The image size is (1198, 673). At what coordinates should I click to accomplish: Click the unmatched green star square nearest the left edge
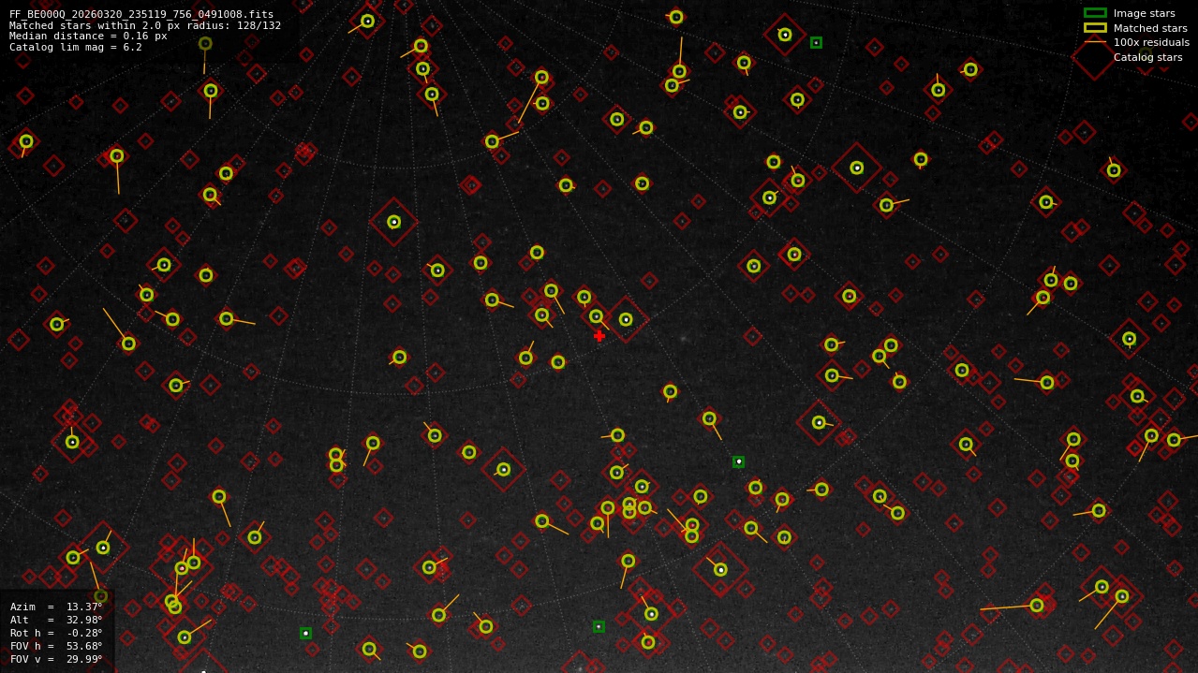(305, 633)
